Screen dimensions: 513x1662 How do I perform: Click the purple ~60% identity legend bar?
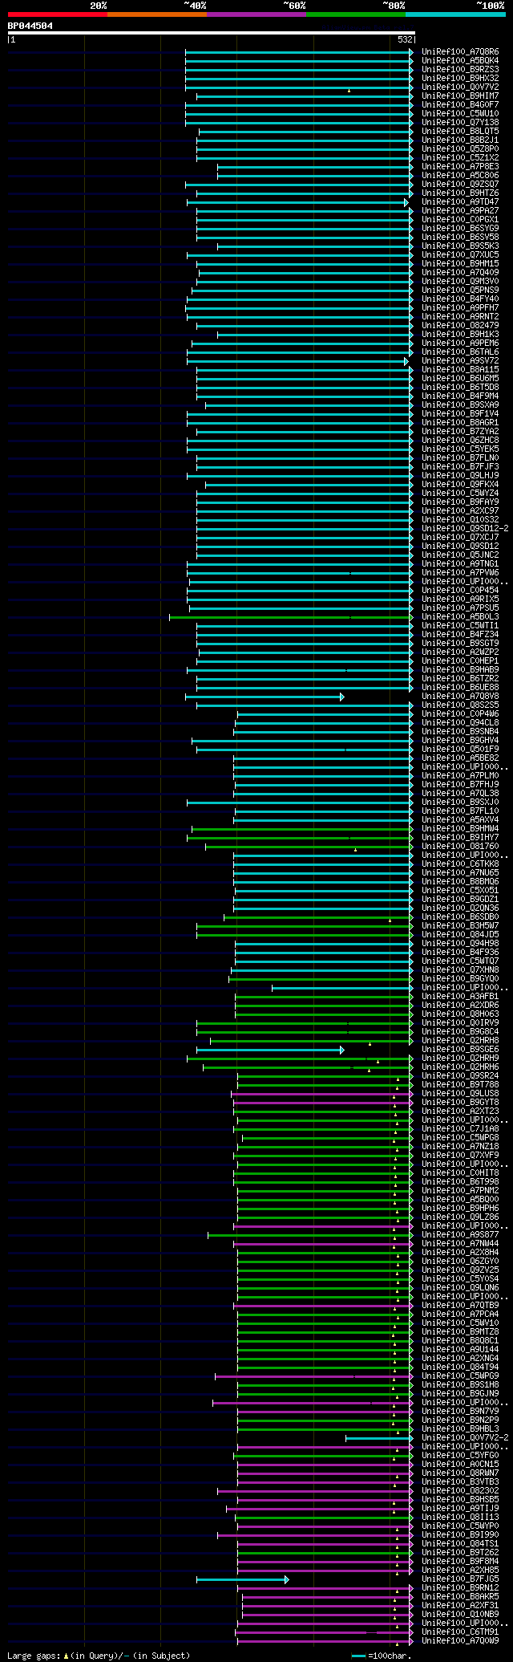coord(256,14)
